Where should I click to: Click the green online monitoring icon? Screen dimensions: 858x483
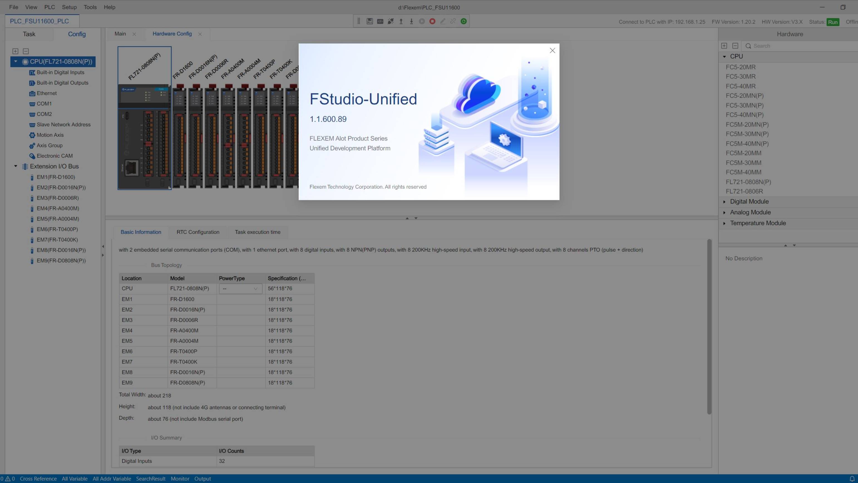[x=464, y=21]
